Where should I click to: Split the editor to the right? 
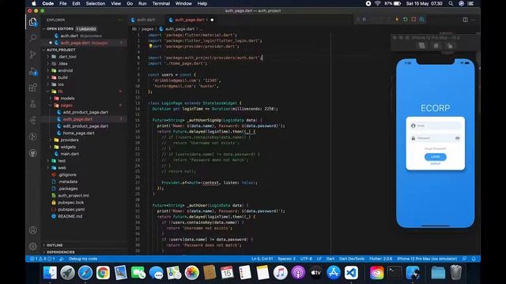pyautogui.click(x=465, y=20)
